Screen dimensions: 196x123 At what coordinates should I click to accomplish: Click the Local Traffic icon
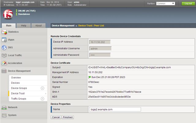(4, 55)
